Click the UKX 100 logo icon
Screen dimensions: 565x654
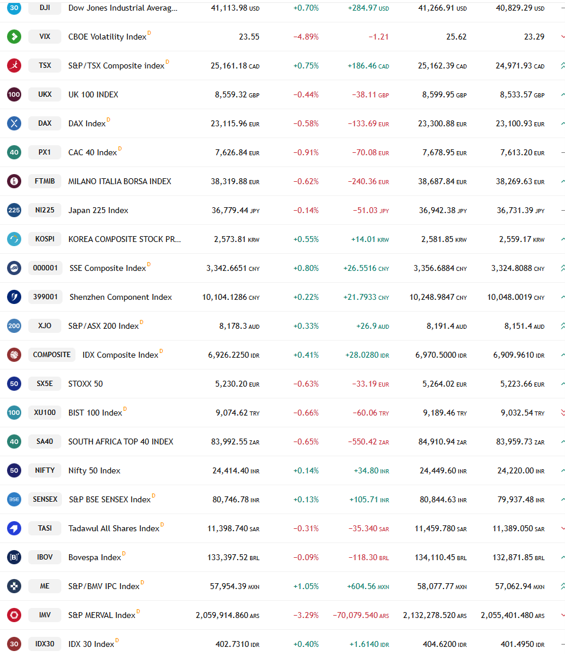coord(14,94)
